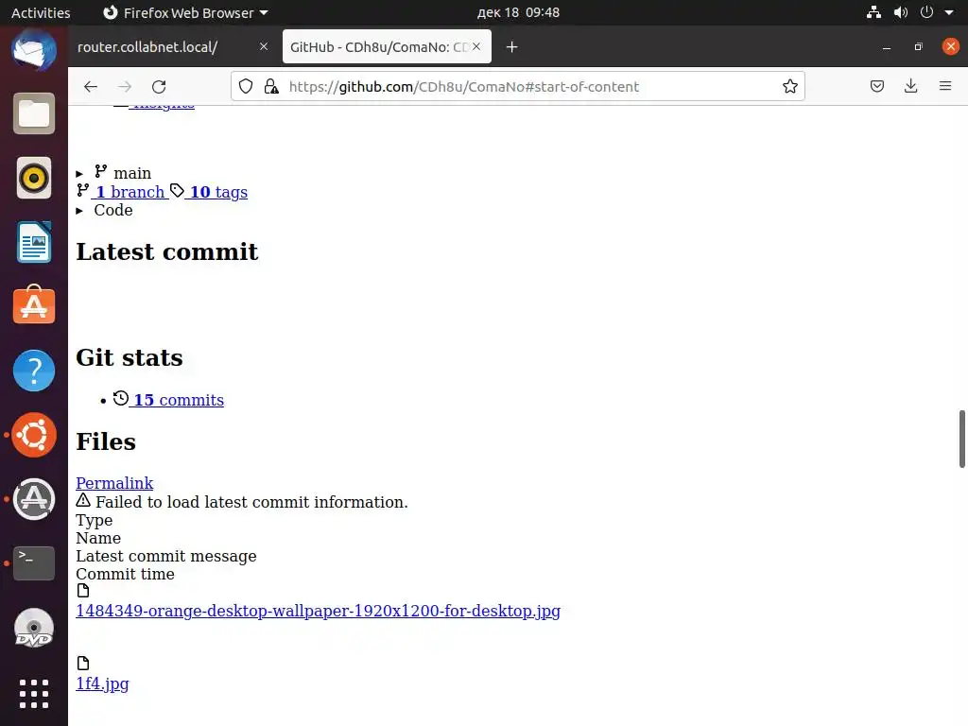Click the Ubuntu logo dock icon

click(x=34, y=435)
